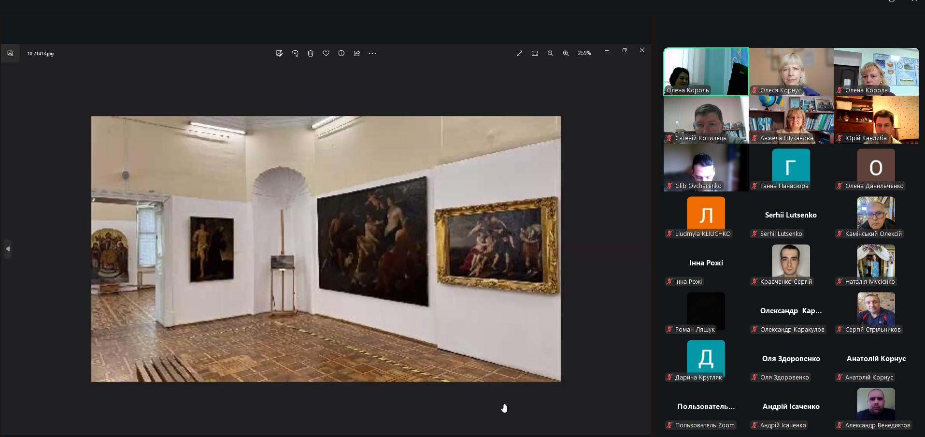Click the 259% zoom percentage
This screenshot has height=437, width=925.
point(584,54)
